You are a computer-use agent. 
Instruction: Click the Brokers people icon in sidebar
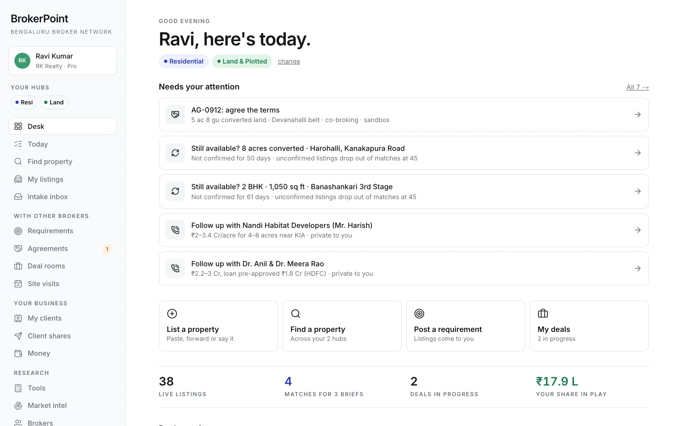(18, 423)
